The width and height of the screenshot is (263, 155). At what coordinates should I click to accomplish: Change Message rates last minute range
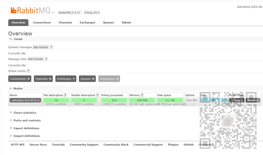click(36, 59)
